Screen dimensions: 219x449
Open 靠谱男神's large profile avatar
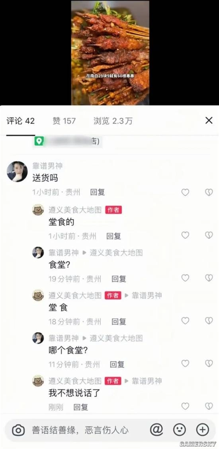(x=17, y=172)
